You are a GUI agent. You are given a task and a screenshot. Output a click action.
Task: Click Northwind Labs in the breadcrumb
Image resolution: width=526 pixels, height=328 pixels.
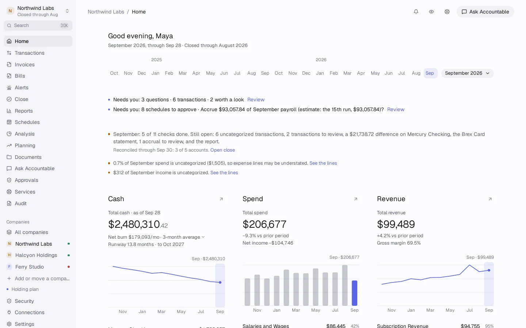point(106,12)
